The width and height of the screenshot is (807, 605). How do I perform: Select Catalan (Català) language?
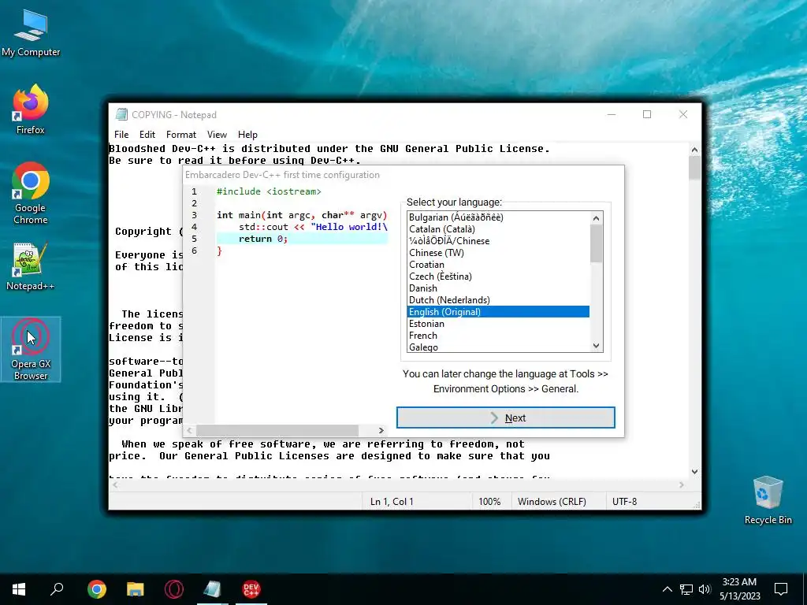click(498, 229)
